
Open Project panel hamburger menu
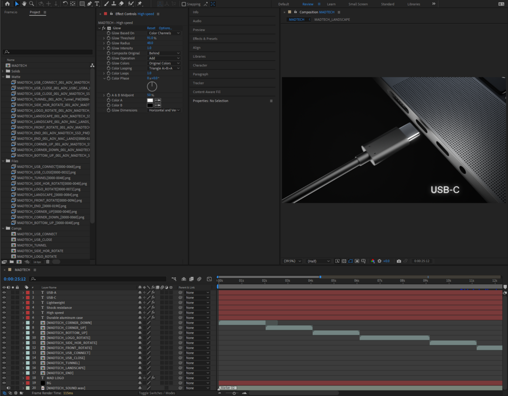(x=44, y=12)
